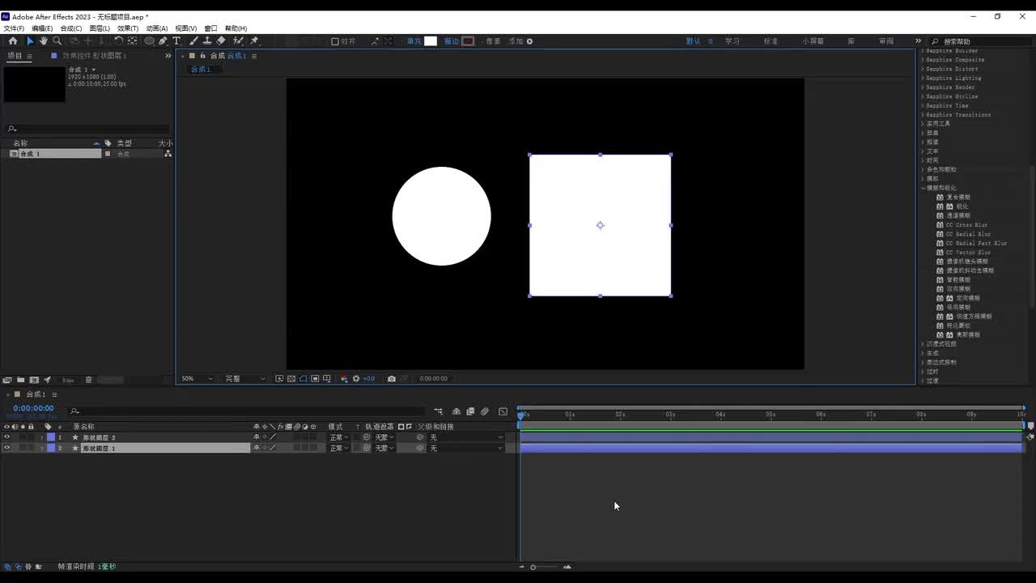
Task: Select the Eraser tool
Action: coord(221,40)
